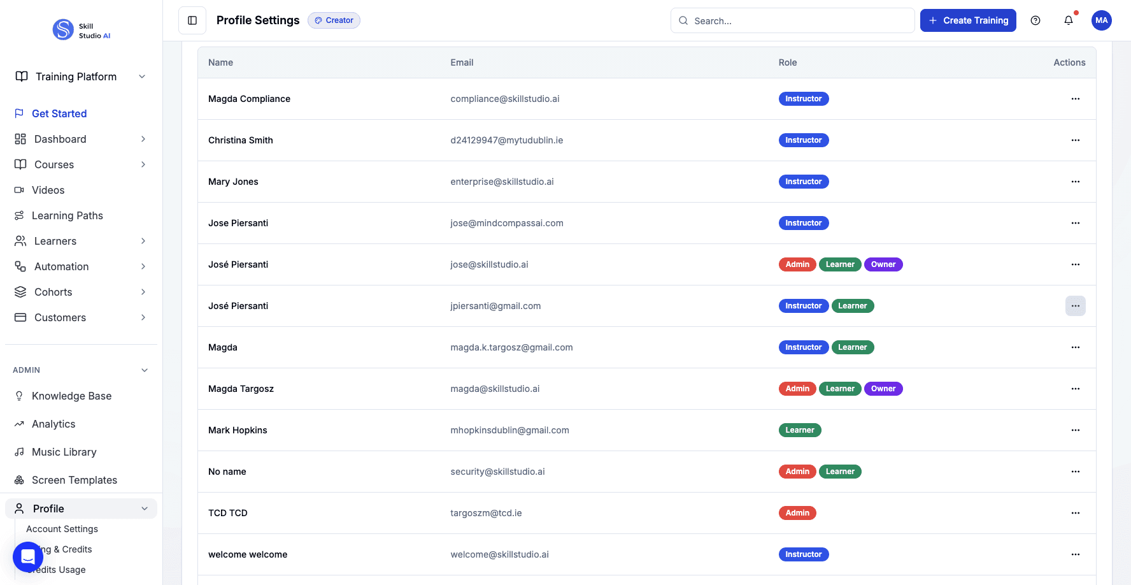Open the help question mark icon
Screen dimensions: 1131x585
(x=1035, y=20)
